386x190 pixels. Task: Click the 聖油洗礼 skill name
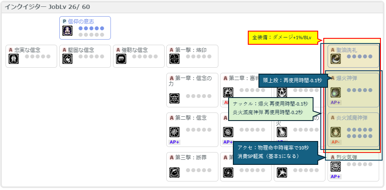tap(347, 50)
